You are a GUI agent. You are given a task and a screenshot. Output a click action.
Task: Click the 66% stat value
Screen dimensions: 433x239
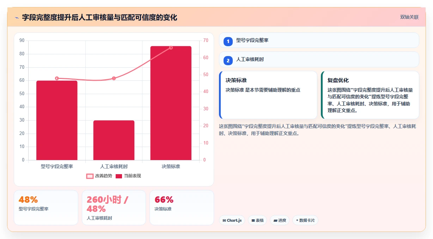pos(164,200)
